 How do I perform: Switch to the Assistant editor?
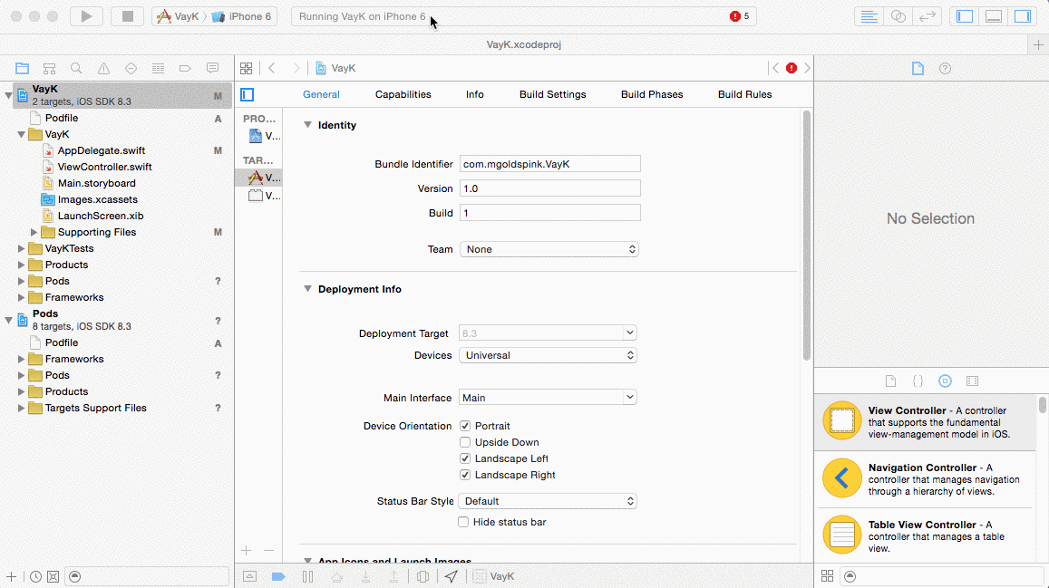point(898,16)
